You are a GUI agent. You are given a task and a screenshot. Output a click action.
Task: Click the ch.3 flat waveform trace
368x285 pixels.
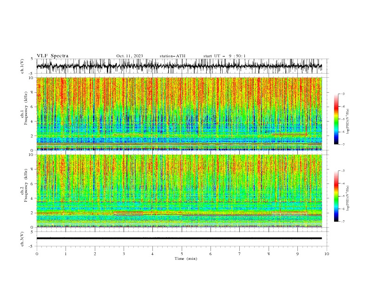pyautogui.click(x=179, y=238)
